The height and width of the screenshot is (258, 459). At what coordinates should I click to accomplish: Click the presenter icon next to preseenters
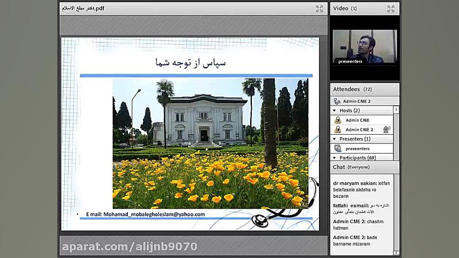click(338, 148)
